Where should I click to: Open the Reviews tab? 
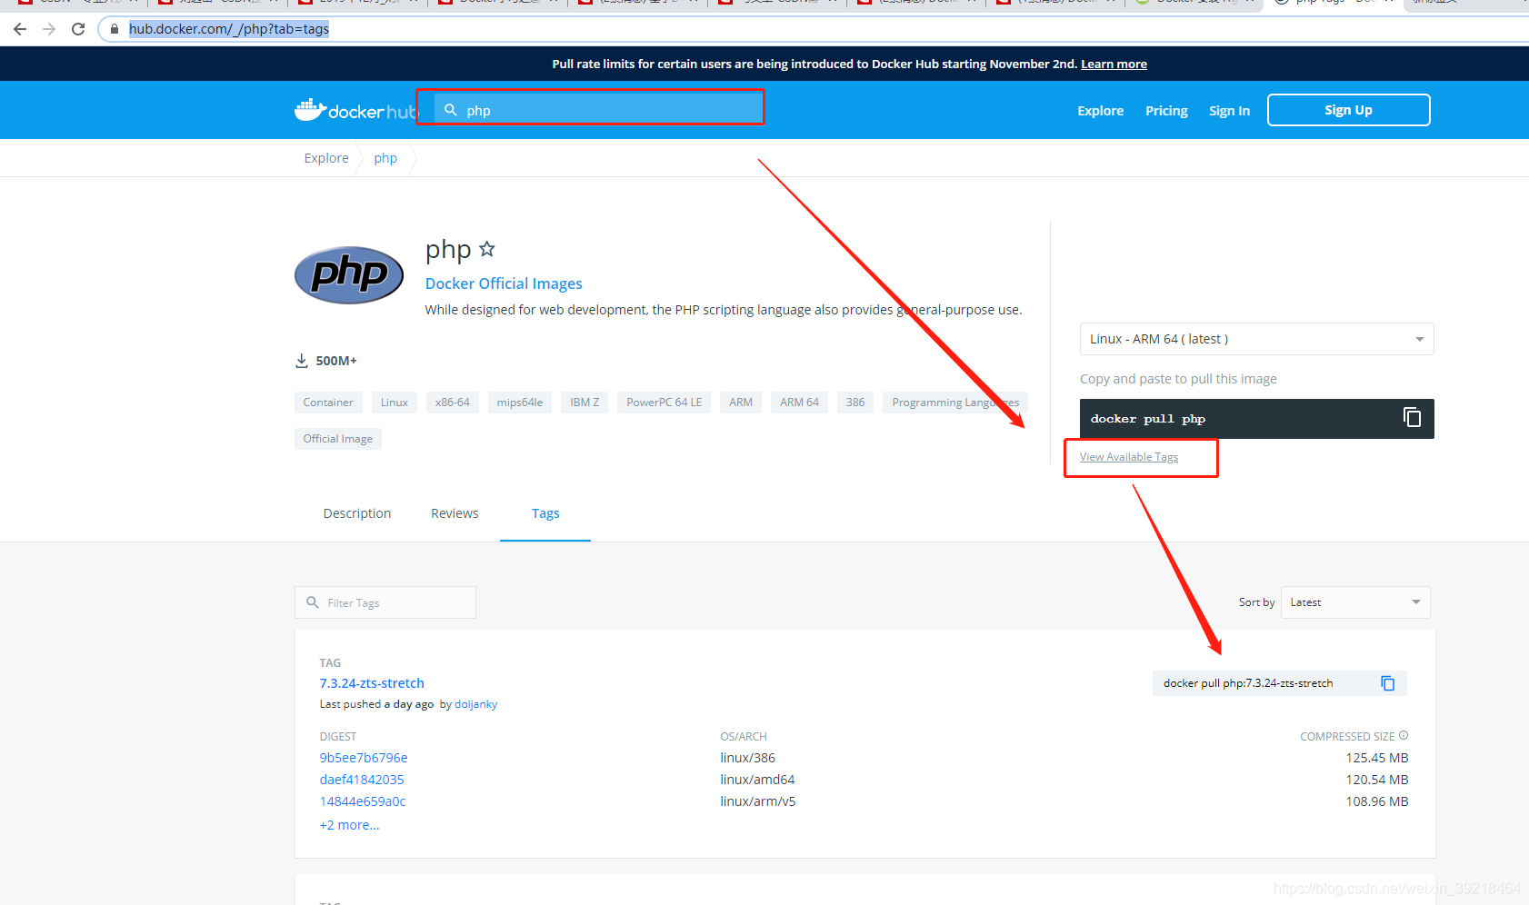tap(455, 513)
